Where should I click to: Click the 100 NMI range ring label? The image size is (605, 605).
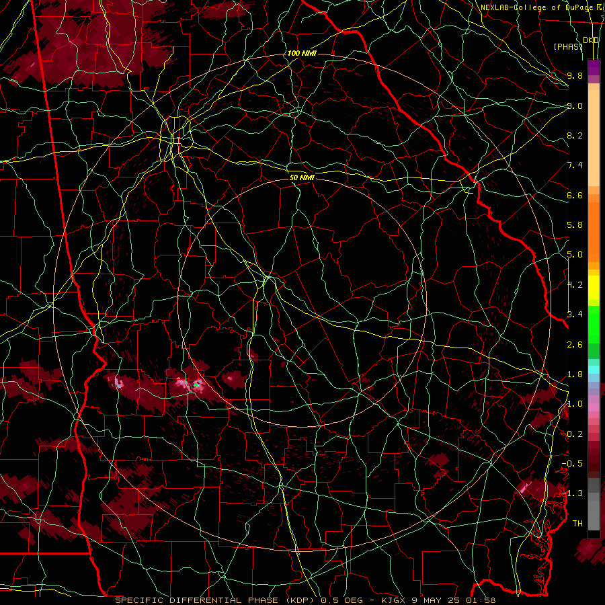coord(302,53)
